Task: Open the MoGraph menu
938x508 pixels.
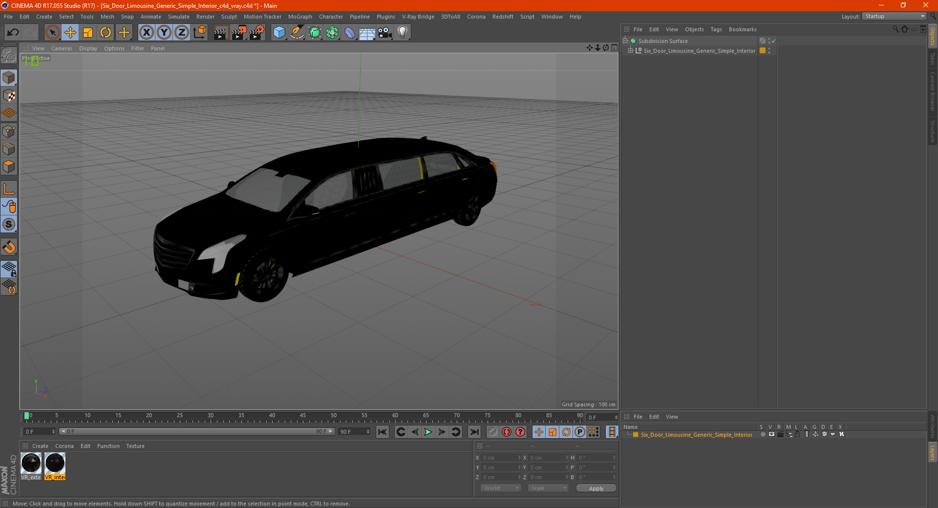Action: 300,17
